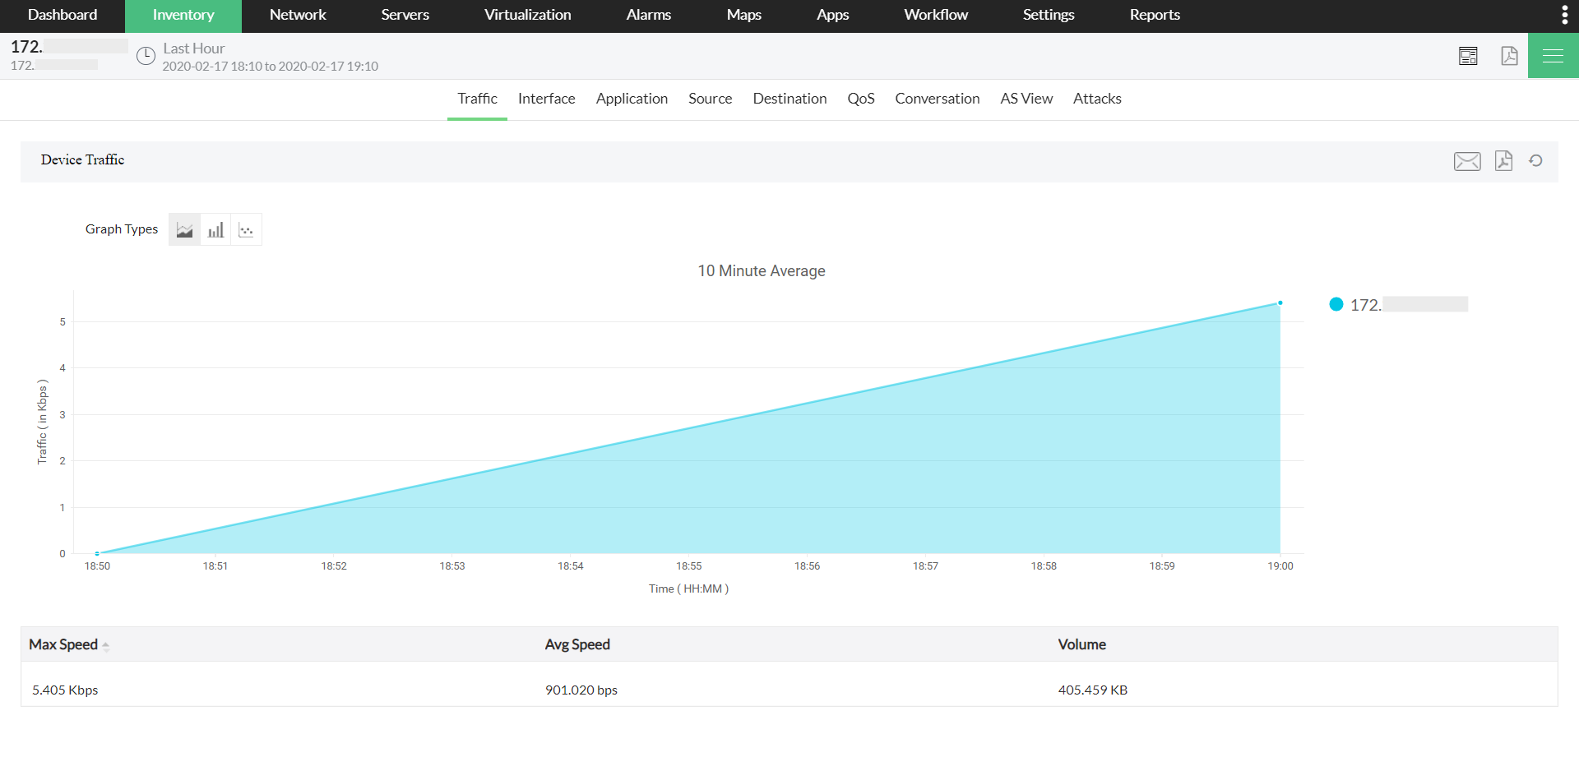Click the 19:00 data point on the chart
This screenshot has width=1579, height=757.
click(1280, 302)
